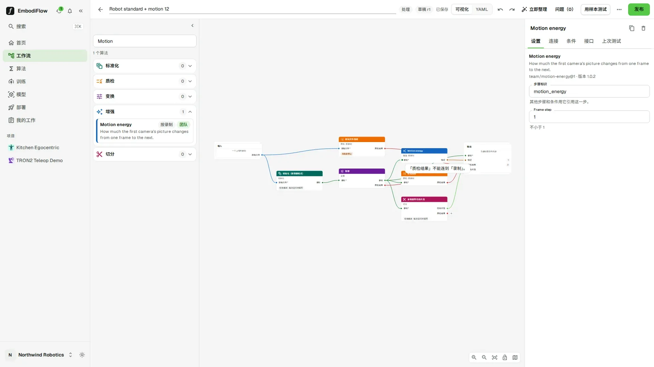Click the undo arrow in toolbar
654x367 pixels.
(500, 10)
